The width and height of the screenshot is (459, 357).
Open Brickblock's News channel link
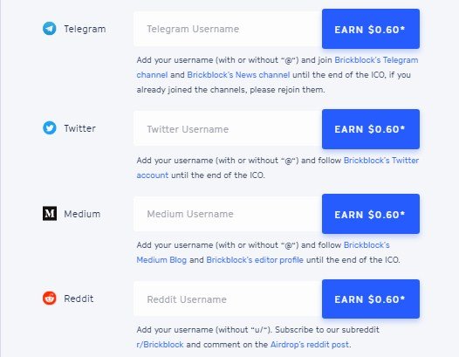coord(238,75)
